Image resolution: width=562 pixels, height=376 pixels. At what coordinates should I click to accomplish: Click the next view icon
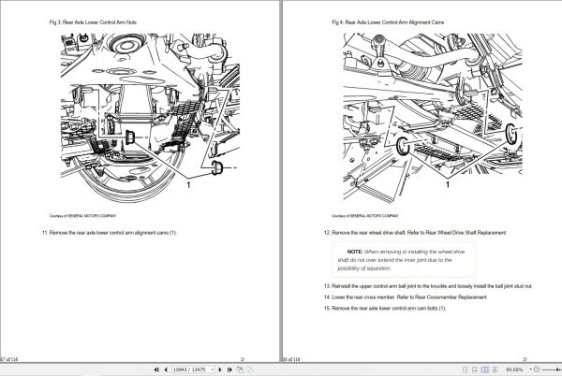[x=249, y=369]
